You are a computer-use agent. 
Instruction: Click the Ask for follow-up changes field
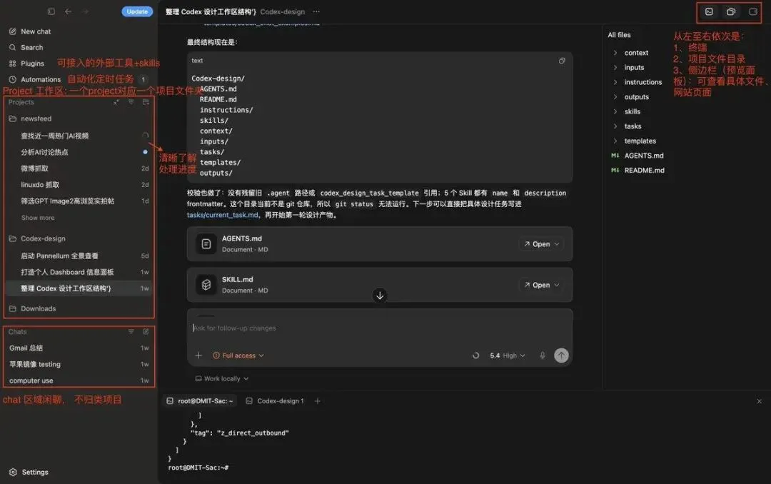[379, 328]
